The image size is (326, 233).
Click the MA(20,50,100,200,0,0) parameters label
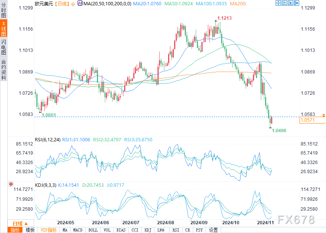click(x=107, y=4)
